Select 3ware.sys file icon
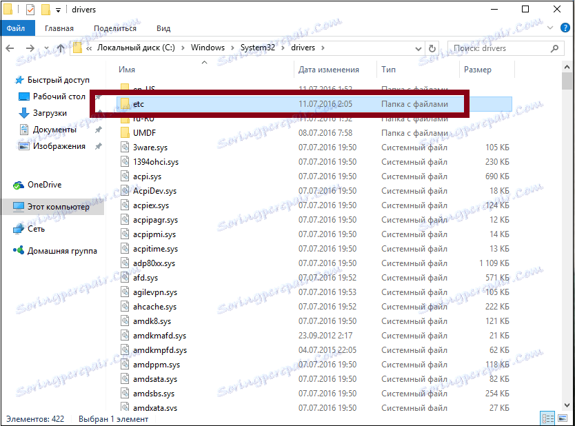 [125, 148]
